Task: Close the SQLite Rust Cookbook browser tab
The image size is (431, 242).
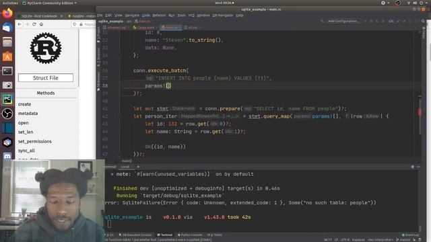Action: click(x=61, y=16)
